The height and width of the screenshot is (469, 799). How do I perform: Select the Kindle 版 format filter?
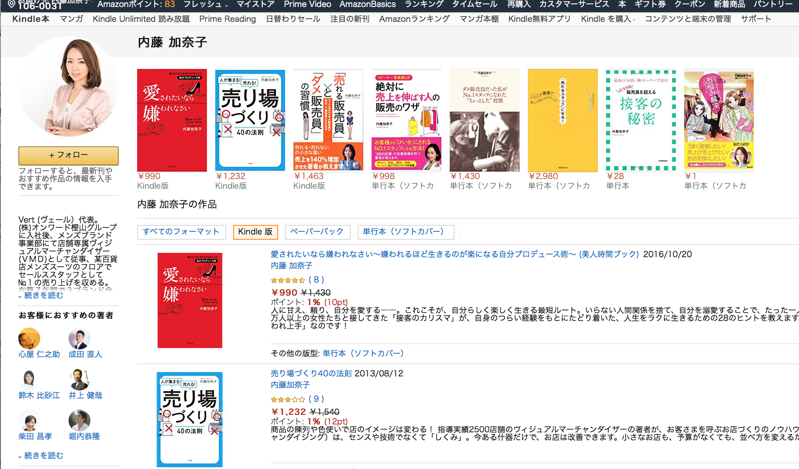[255, 232]
